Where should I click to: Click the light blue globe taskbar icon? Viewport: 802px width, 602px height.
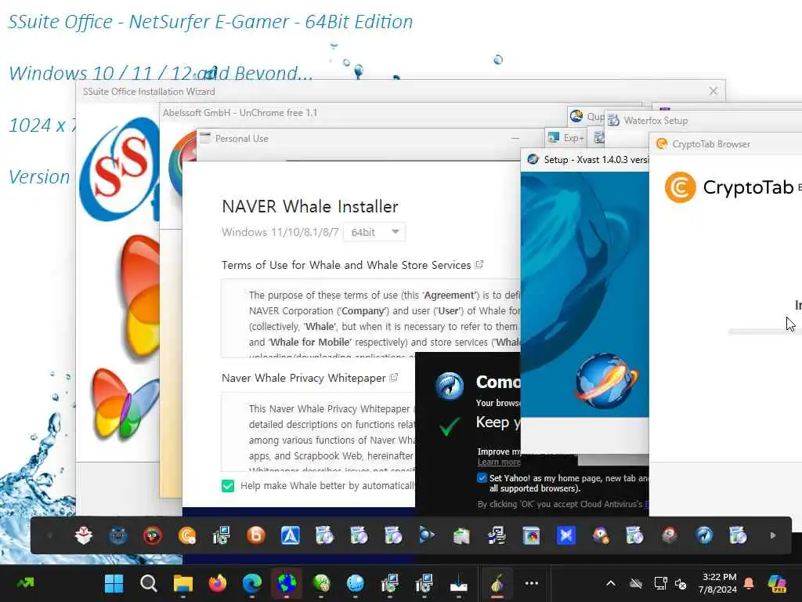(356, 583)
